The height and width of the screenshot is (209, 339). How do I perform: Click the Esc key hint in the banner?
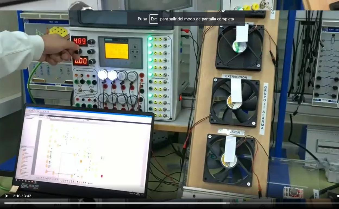pos(153,19)
